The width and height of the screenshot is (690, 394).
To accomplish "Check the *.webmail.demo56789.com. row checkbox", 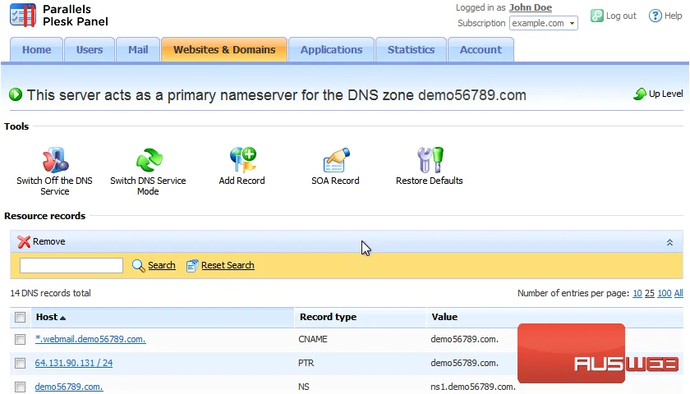I will 20,339.
